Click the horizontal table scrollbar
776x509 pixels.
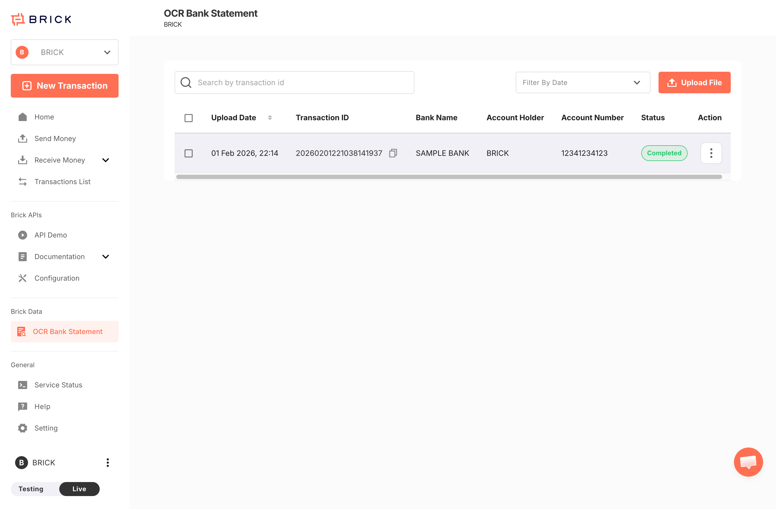449,177
